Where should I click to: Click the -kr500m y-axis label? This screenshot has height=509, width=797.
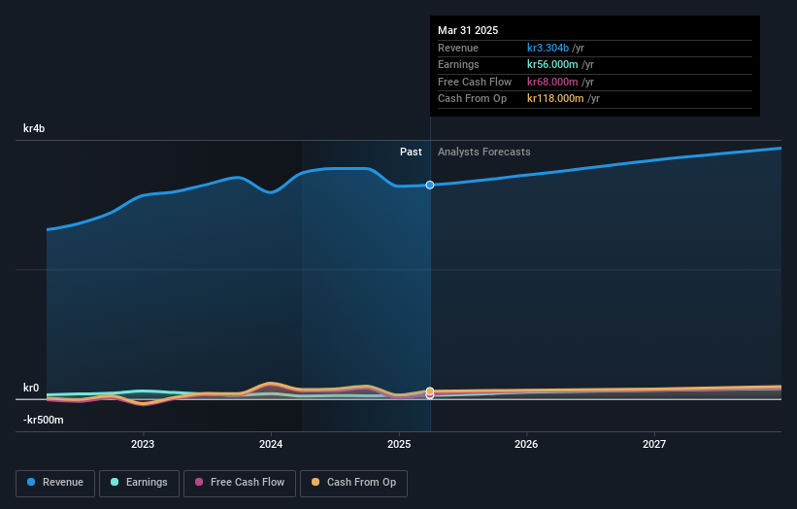point(44,420)
